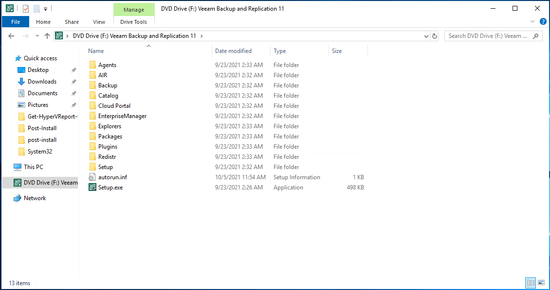The width and height of the screenshot is (550, 290).
Task: Open the Help question mark icon
Action: [x=543, y=22]
